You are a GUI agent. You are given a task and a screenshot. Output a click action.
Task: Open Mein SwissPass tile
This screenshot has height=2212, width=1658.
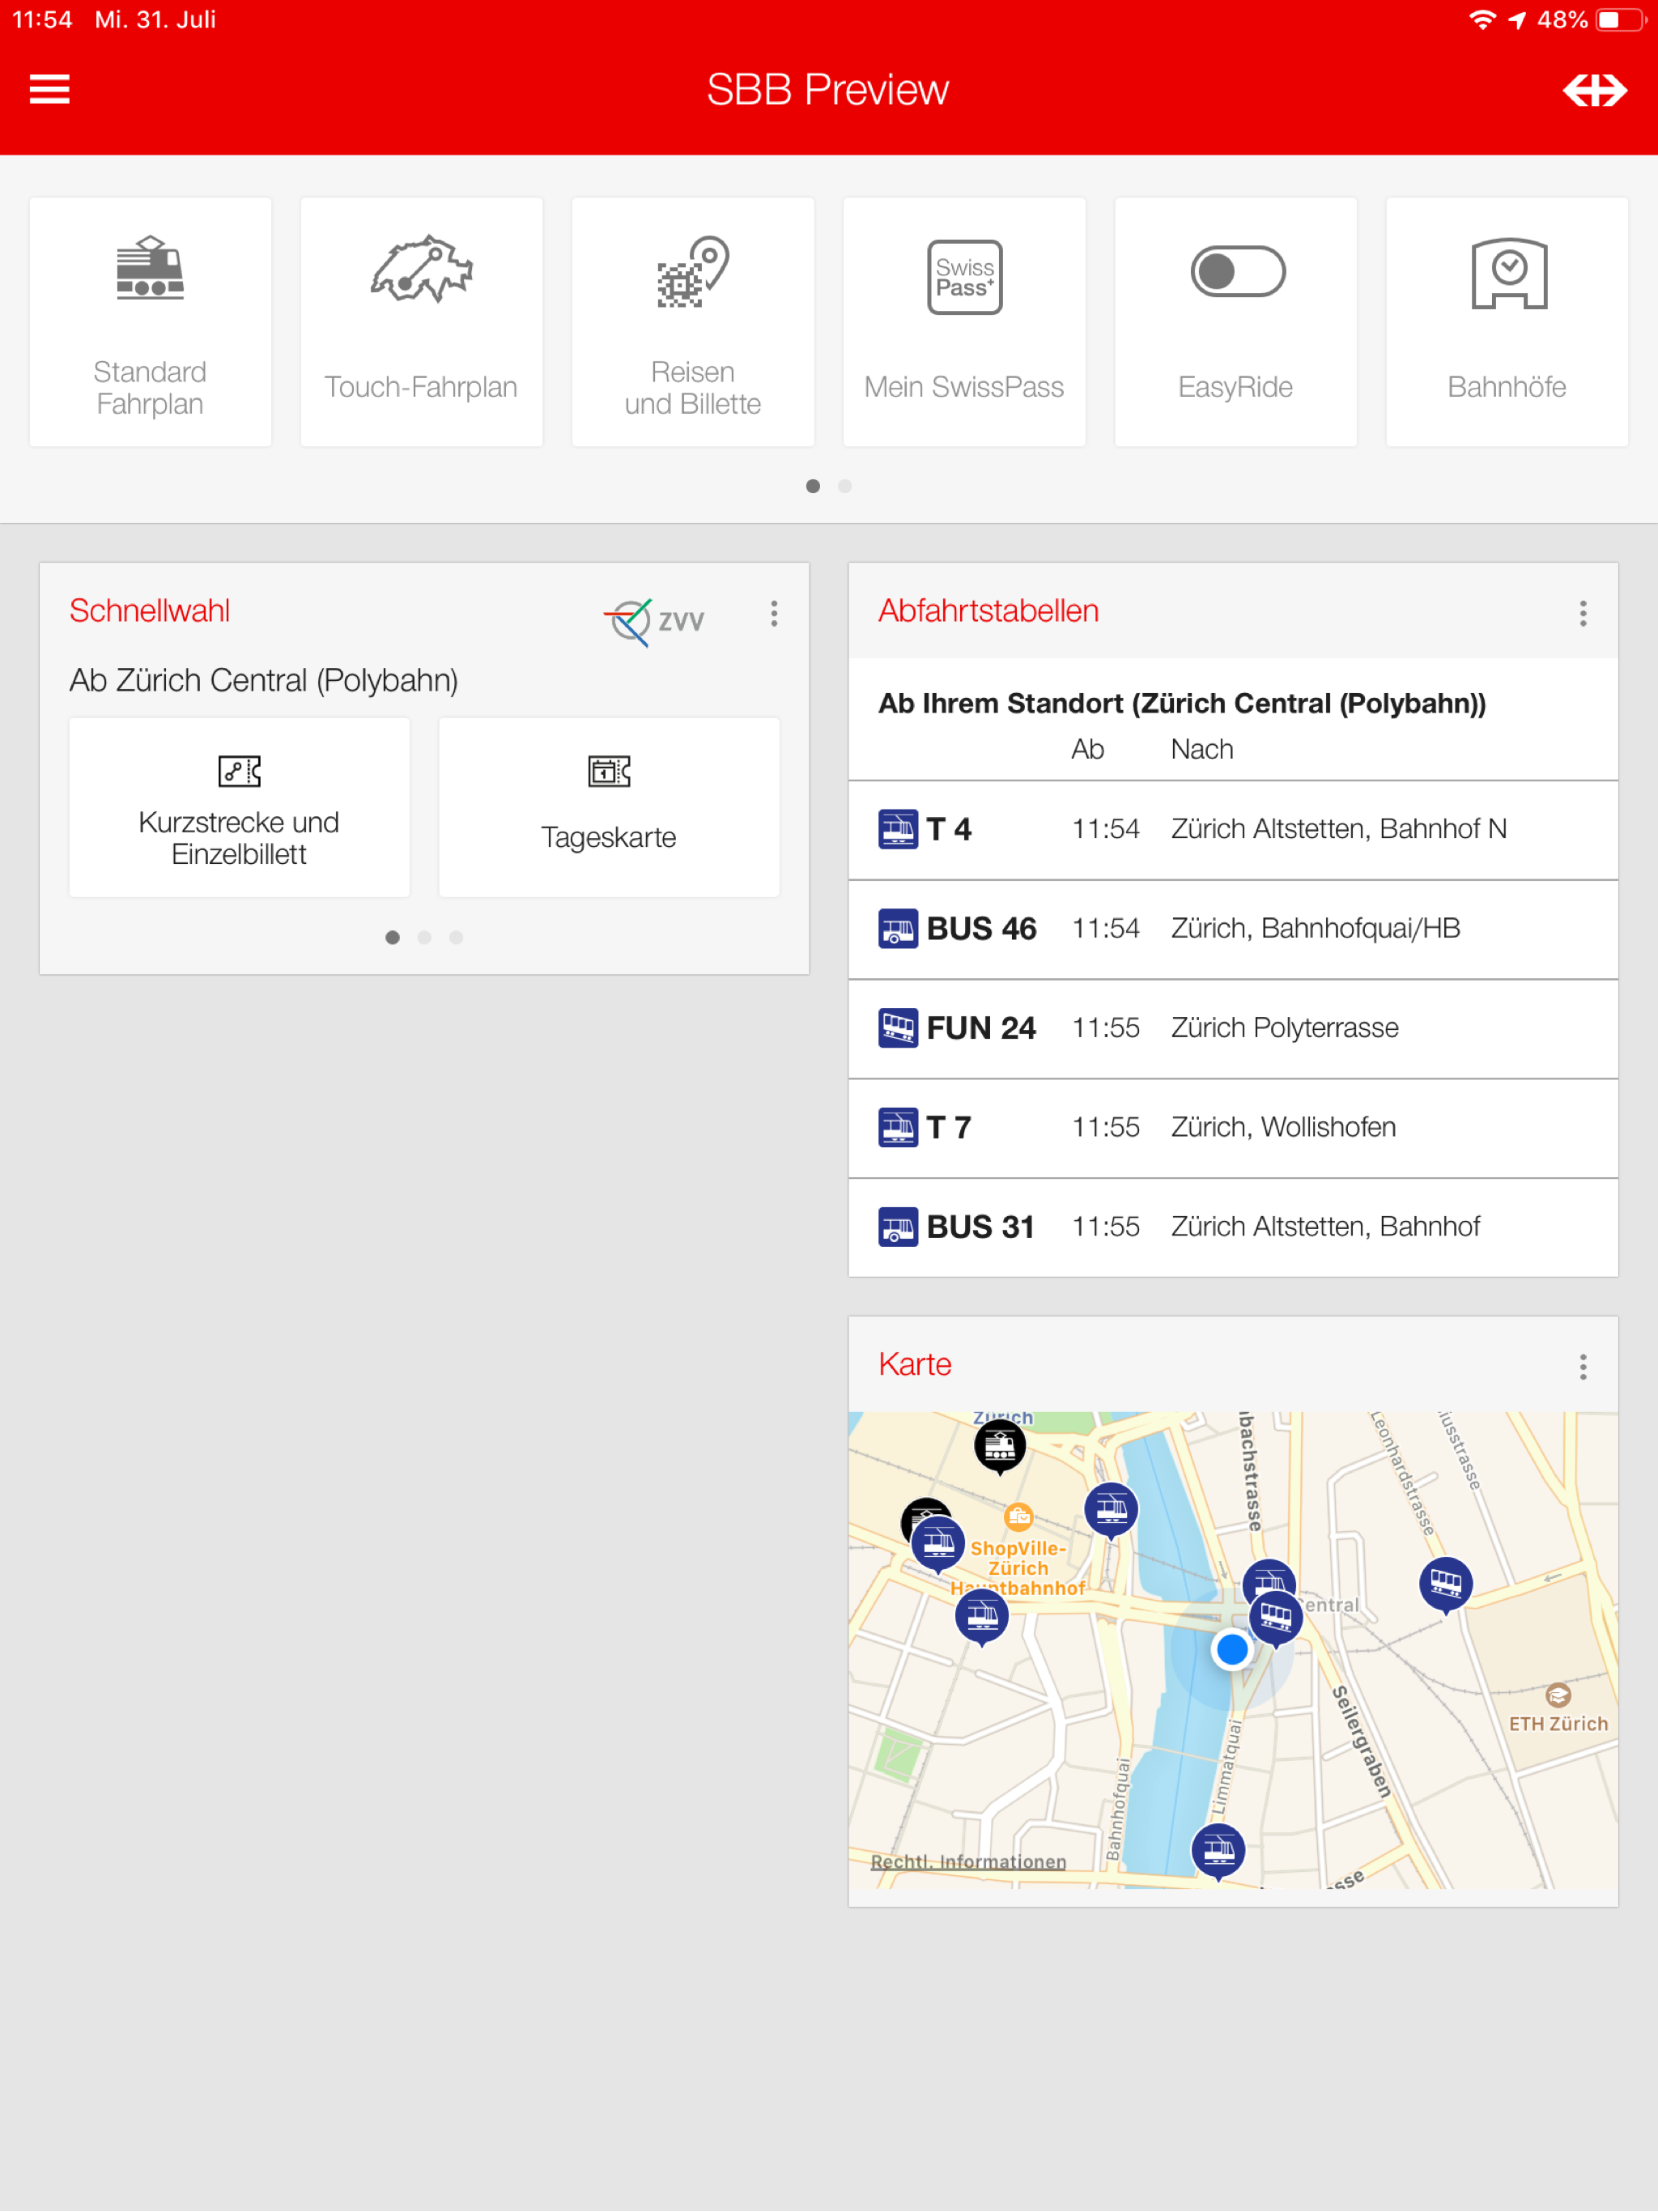964,322
